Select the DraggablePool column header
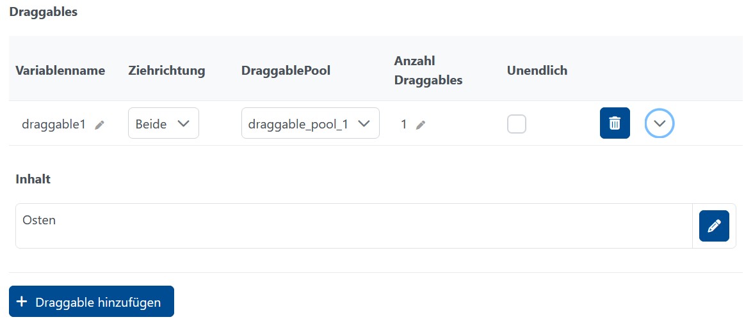This screenshot has width=753, height=324. click(x=286, y=70)
